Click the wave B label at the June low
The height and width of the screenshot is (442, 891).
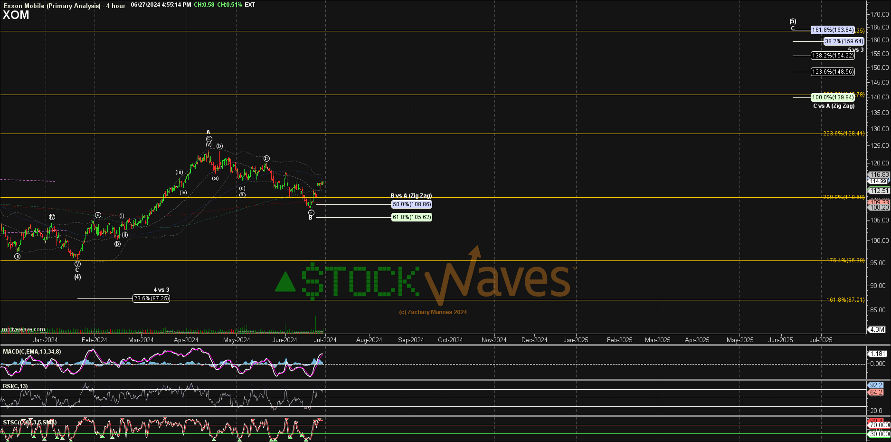311,218
